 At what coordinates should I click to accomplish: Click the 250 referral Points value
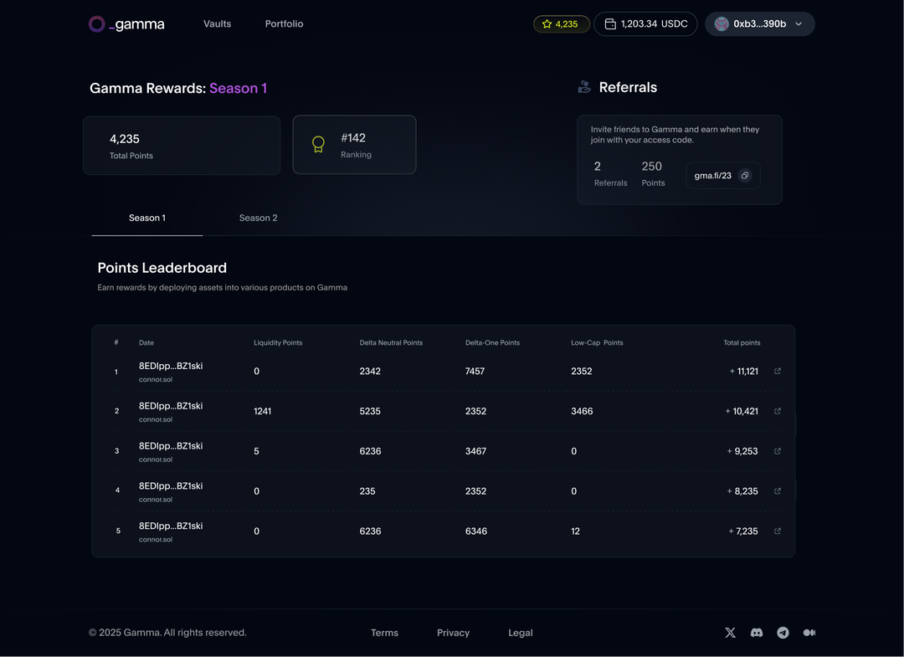pyautogui.click(x=651, y=167)
